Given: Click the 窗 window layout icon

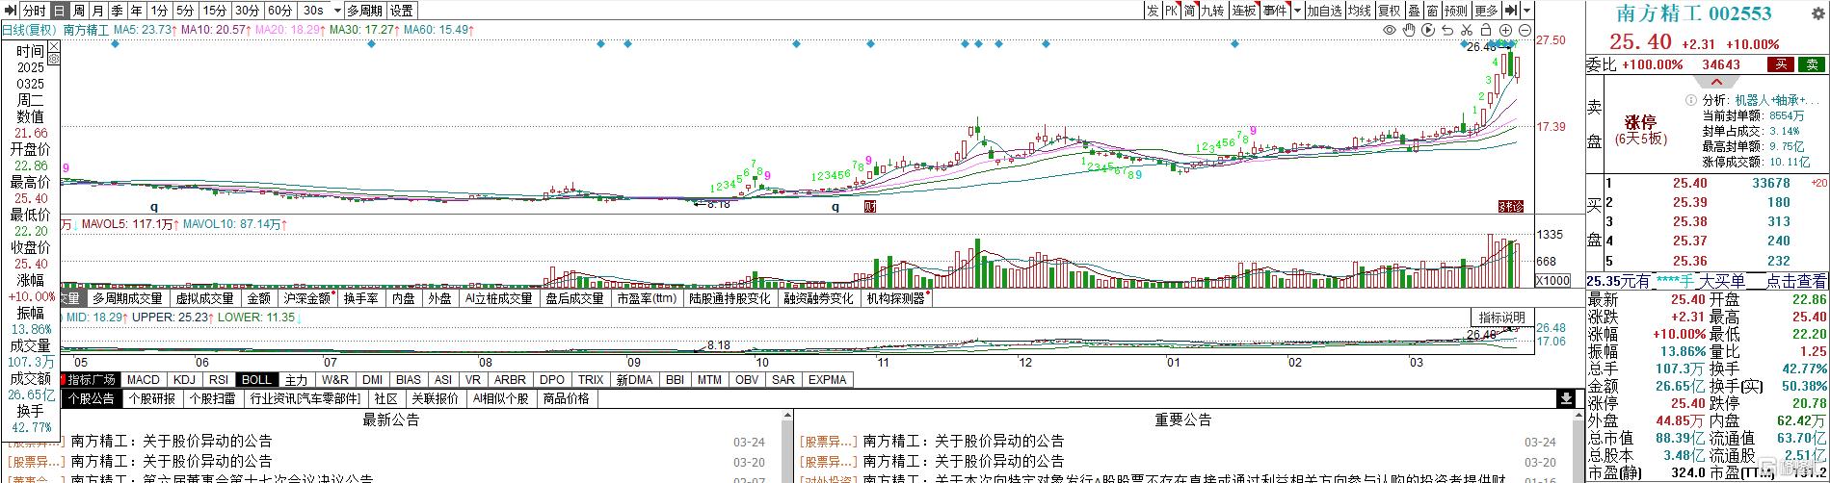Looking at the screenshot, I should [1433, 11].
